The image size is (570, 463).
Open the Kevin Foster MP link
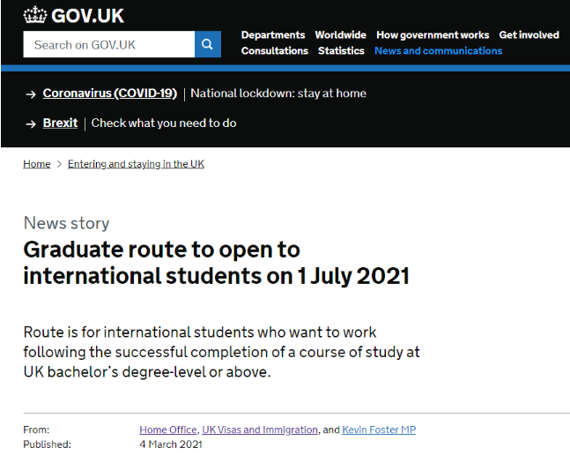pyautogui.click(x=379, y=429)
